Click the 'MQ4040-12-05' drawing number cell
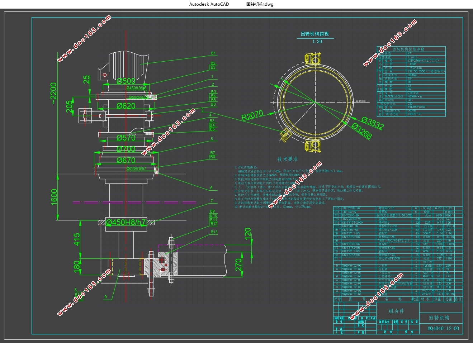 pyautogui.click(x=352, y=280)
